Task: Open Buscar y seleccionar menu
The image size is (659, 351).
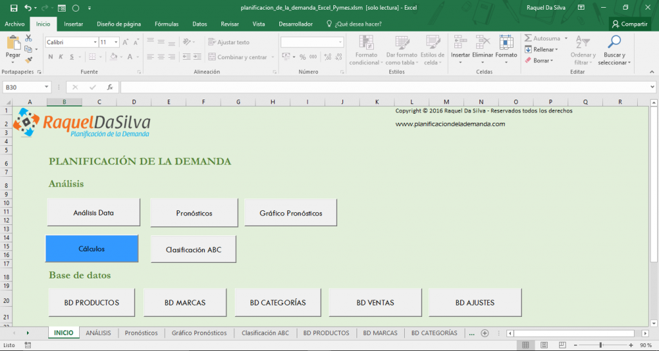Action: pyautogui.click(x=615, y=50)
